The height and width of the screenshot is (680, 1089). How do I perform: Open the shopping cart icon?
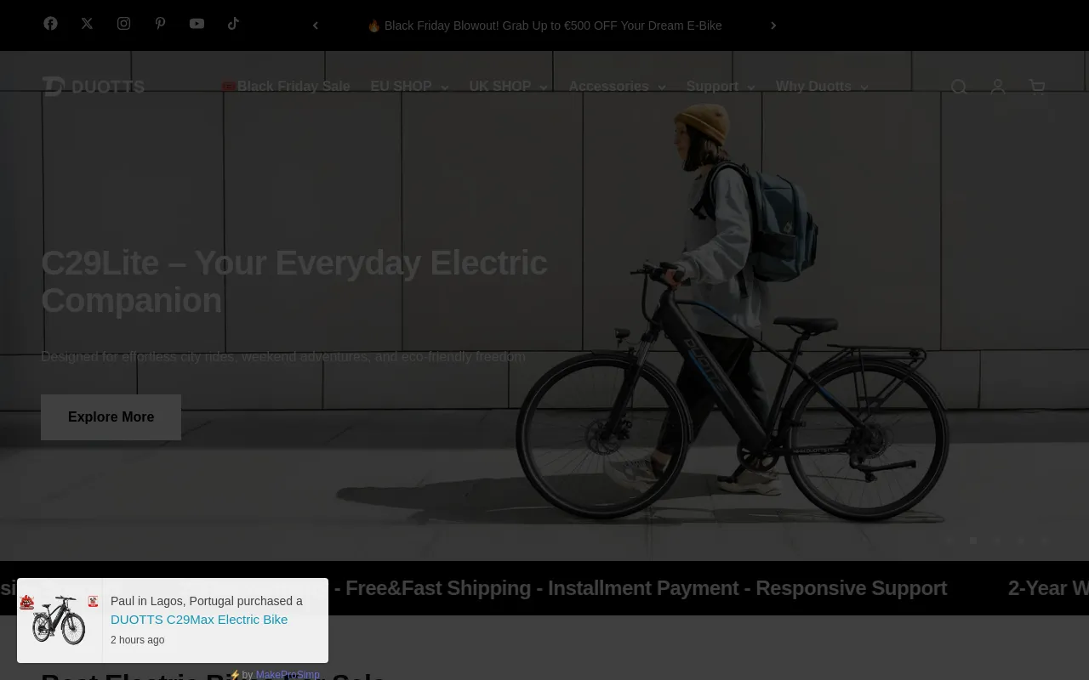pos(1037,87)
